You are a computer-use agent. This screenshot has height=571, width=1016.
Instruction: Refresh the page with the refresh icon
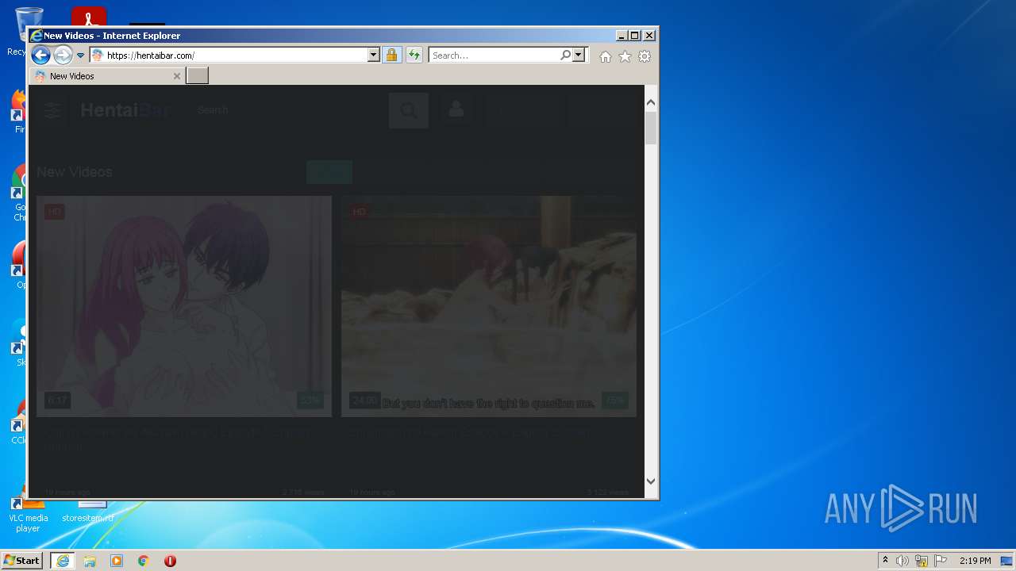pyautogui.click(x=414, y=56)
